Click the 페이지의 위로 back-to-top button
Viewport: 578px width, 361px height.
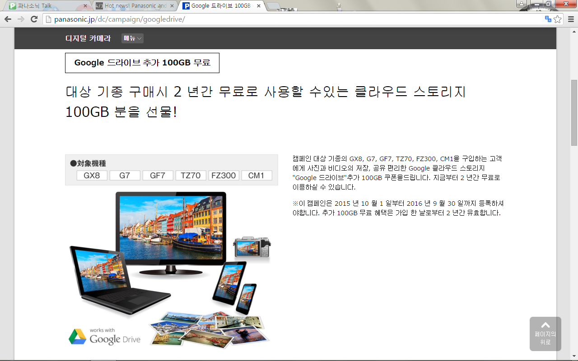[545, 334]
